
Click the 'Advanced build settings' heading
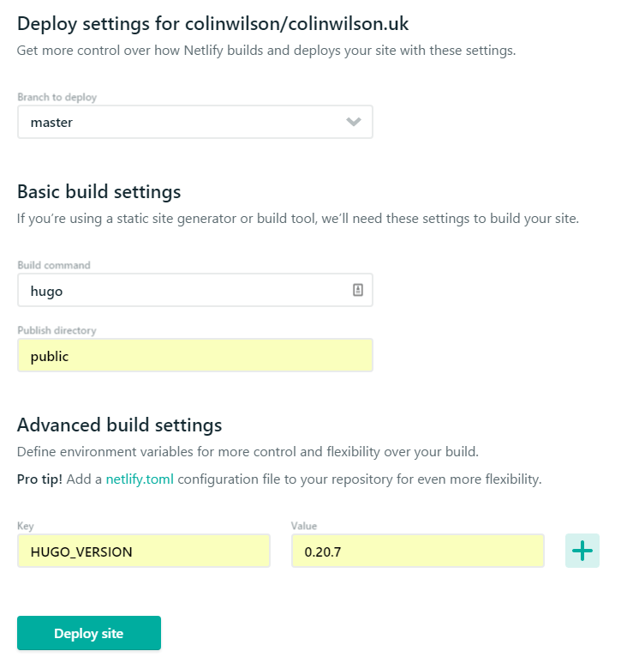coord(120,425)
